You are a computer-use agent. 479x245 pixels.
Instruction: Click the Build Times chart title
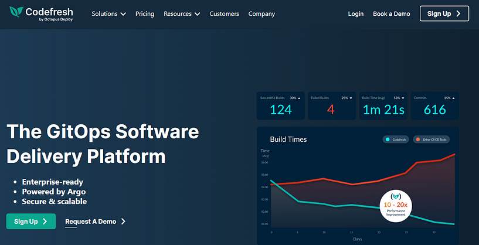coord(288,139)
